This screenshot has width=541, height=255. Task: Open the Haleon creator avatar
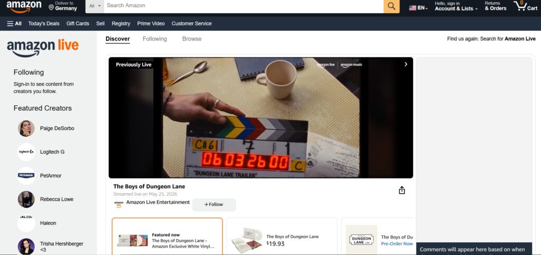[26, 223]
